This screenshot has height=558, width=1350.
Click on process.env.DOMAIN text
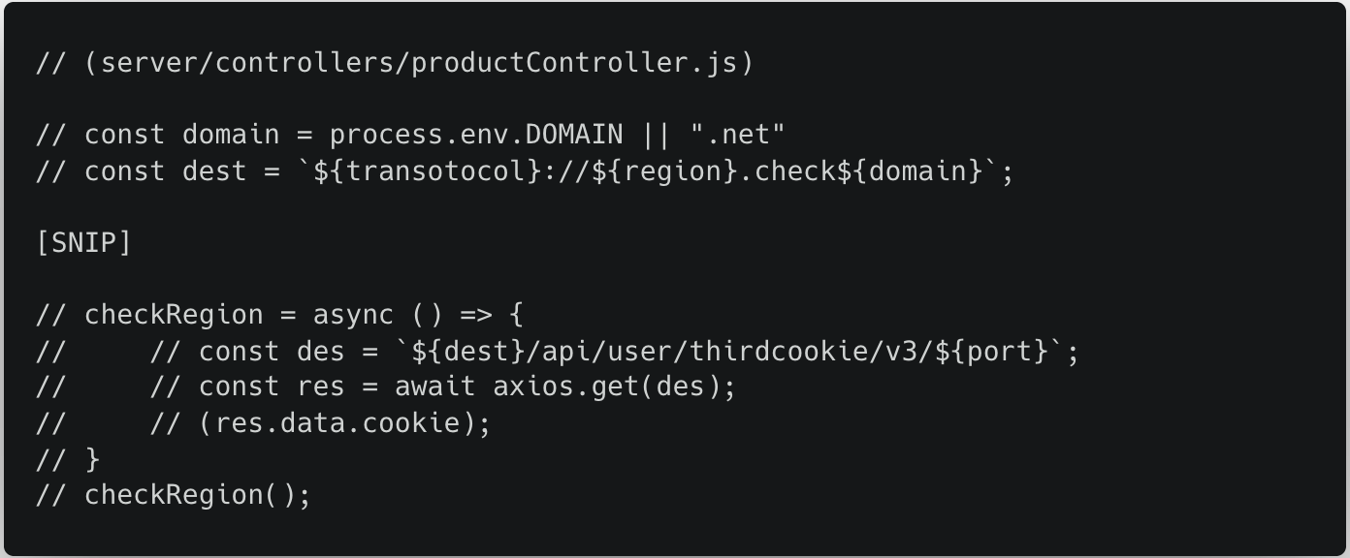[x=475, y=135]
